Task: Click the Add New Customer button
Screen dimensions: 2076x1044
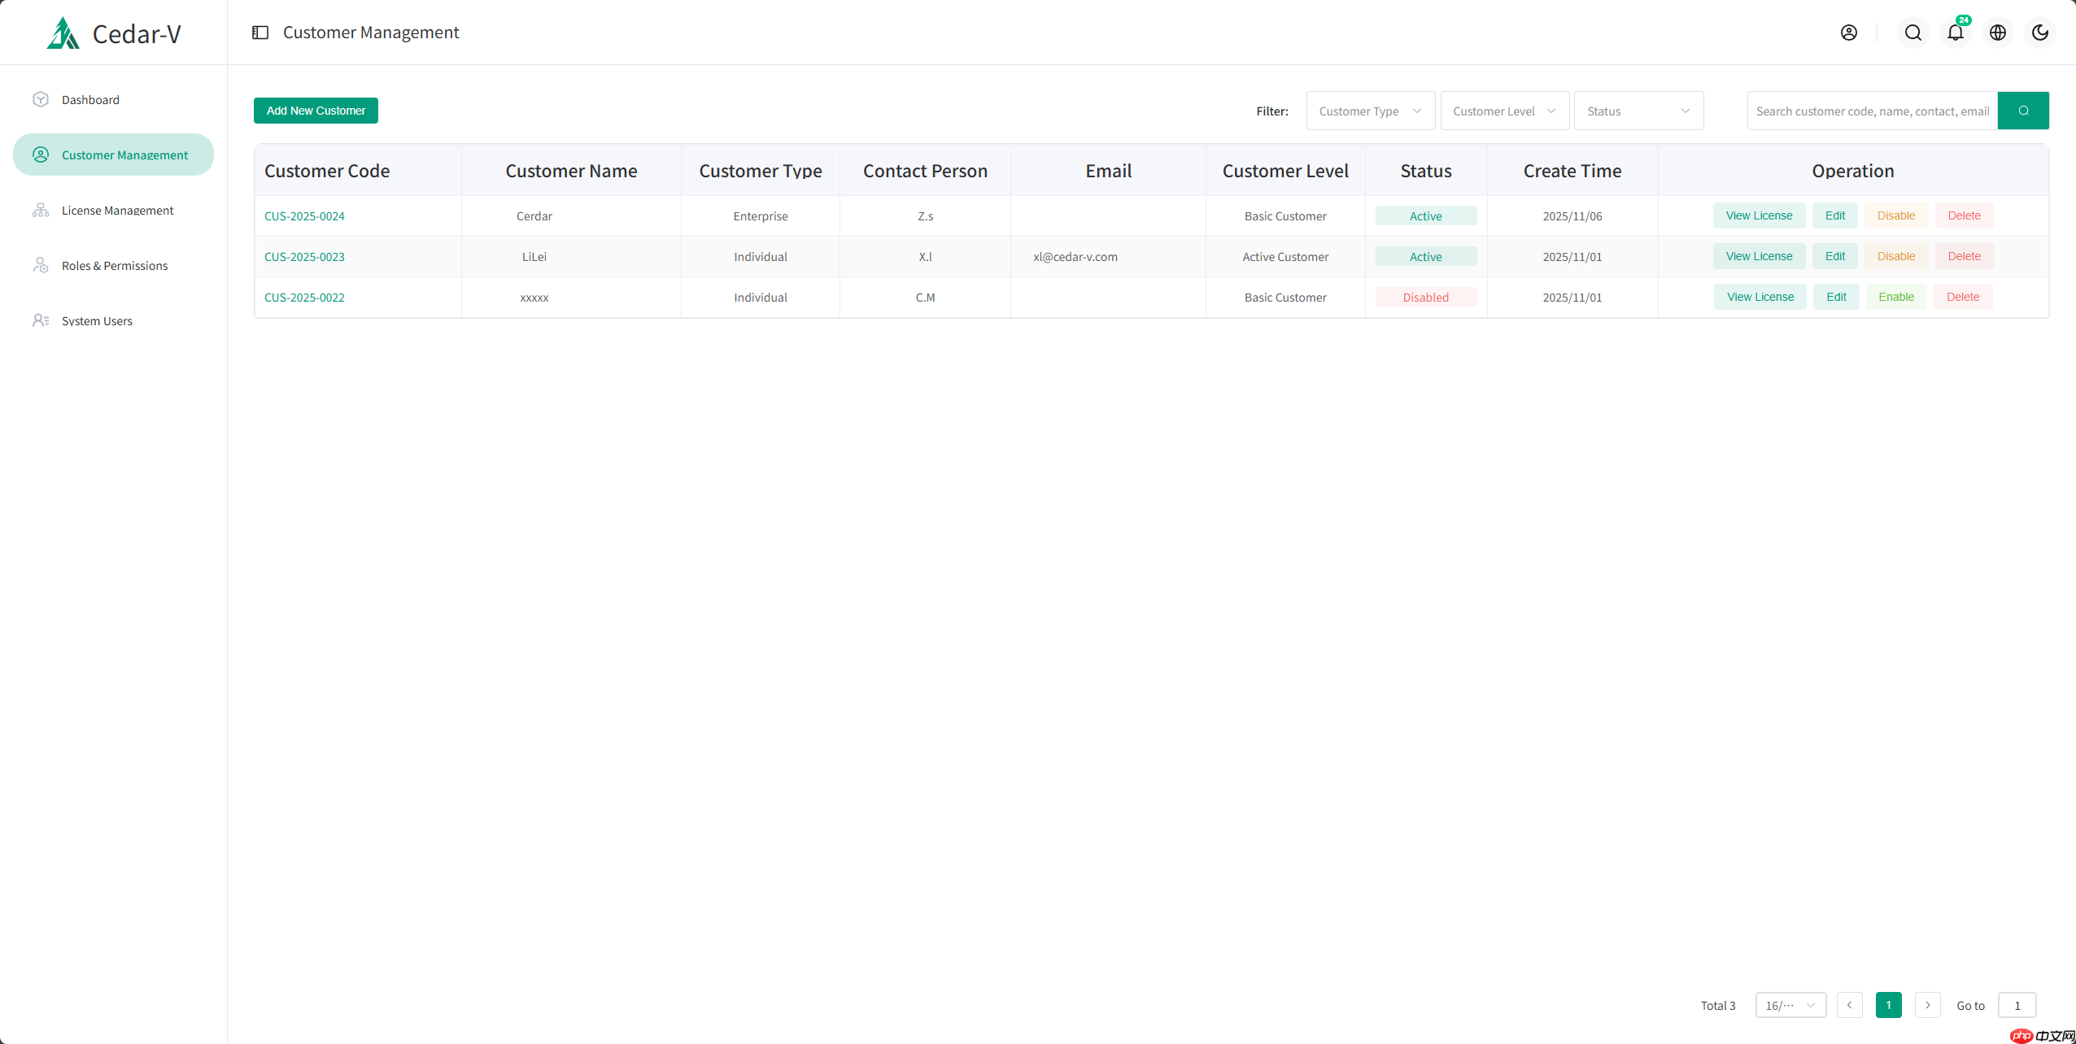Action: 316,110
